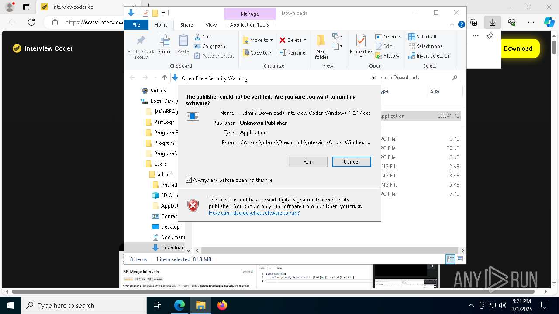Click Select all in ribbon
The image size is (559, 314).
[x=422, y=37]
